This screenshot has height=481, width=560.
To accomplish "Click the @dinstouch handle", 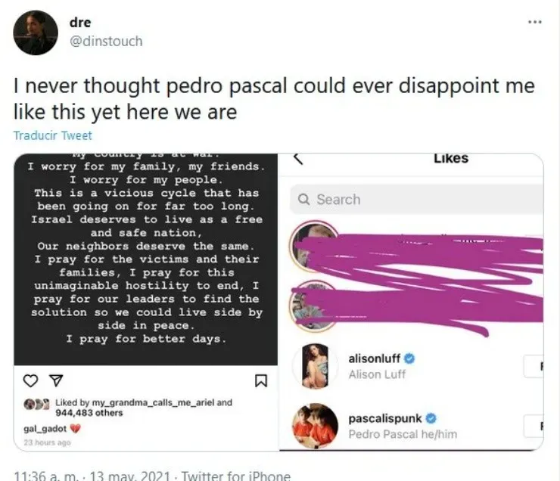I will [106, 42].
